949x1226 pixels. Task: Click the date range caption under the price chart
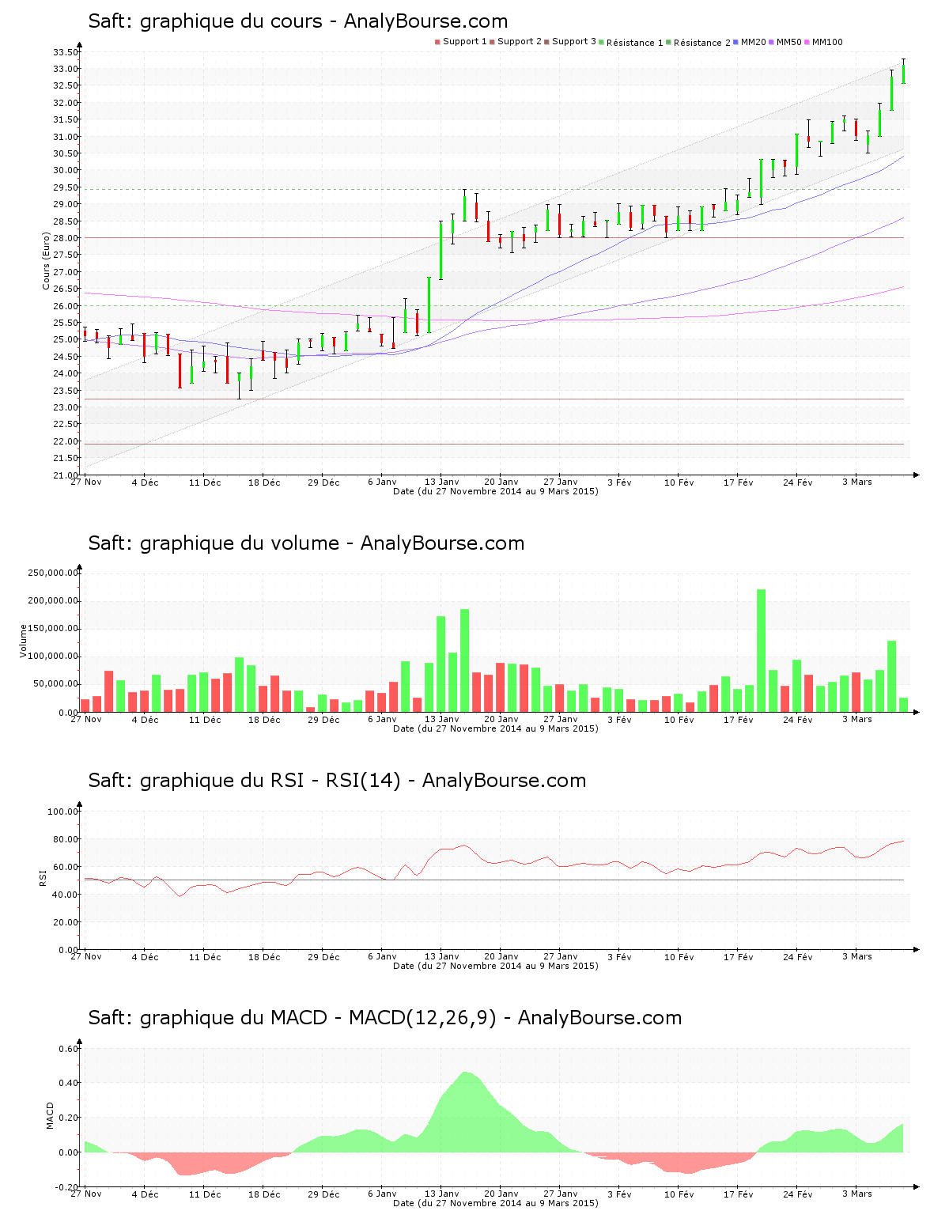pyautogui.click(x=496, y=491)
